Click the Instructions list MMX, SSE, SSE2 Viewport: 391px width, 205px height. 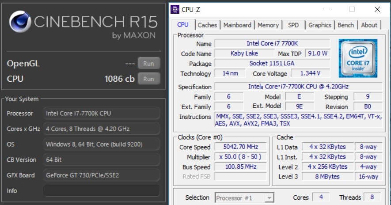(x=299, y=120)
